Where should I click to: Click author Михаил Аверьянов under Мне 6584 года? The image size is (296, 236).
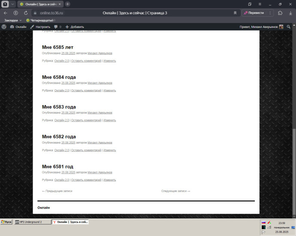[x=100, y=83]
